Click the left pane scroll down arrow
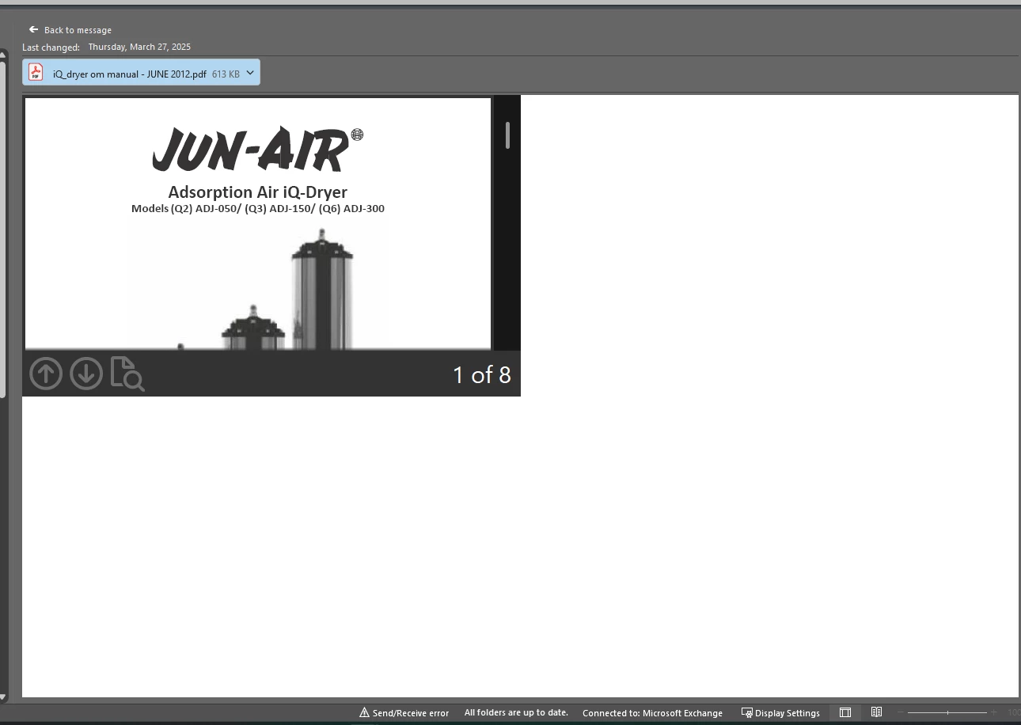 pos(3,697)
